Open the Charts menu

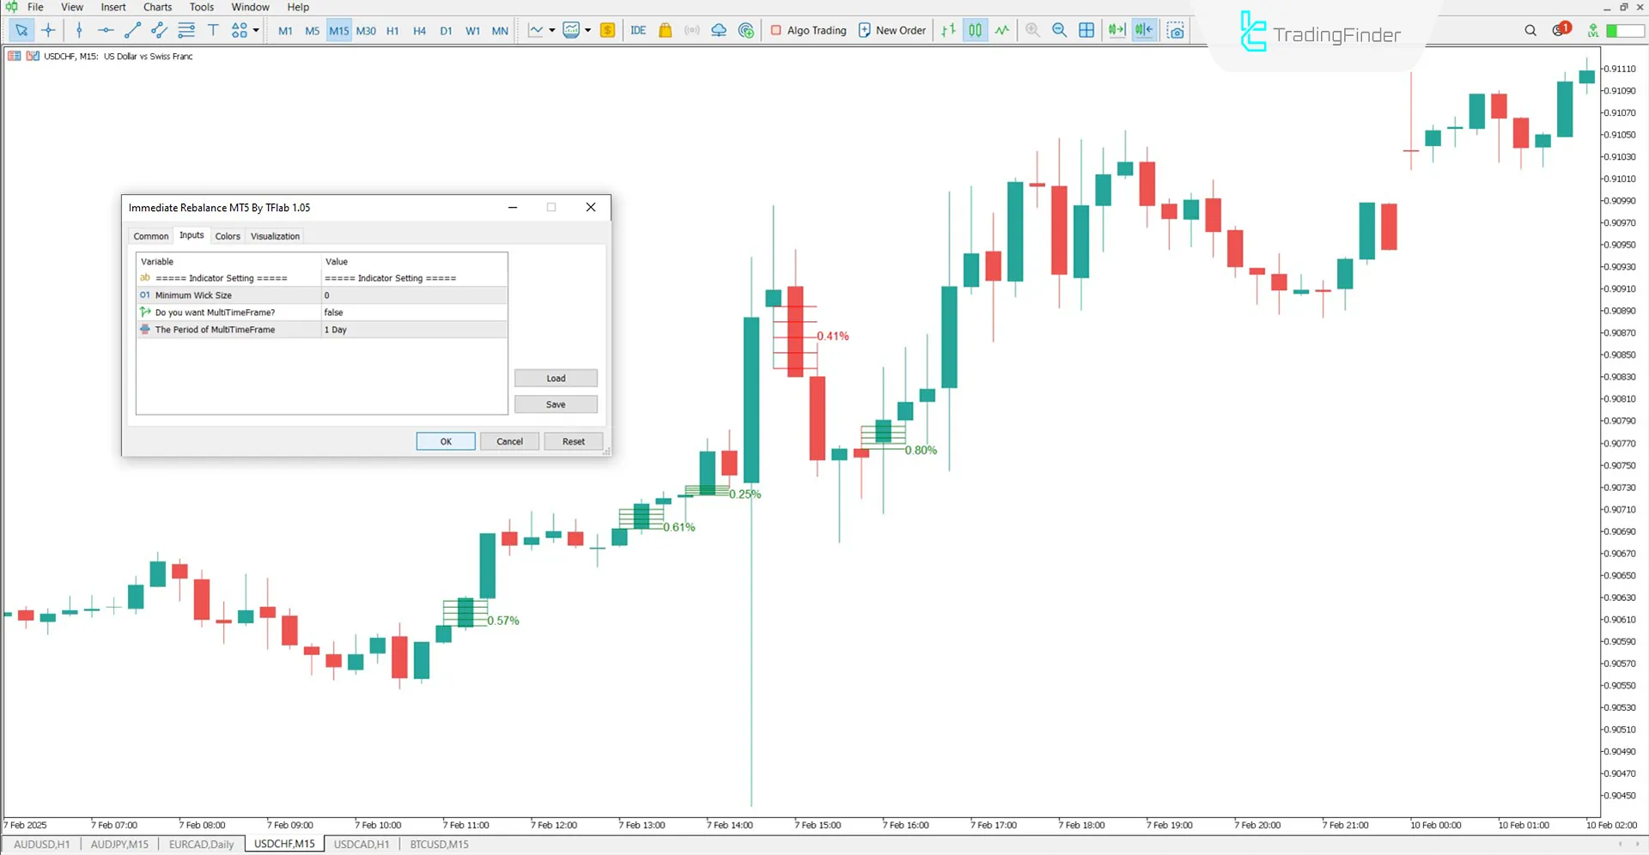(x=157, y=7)
